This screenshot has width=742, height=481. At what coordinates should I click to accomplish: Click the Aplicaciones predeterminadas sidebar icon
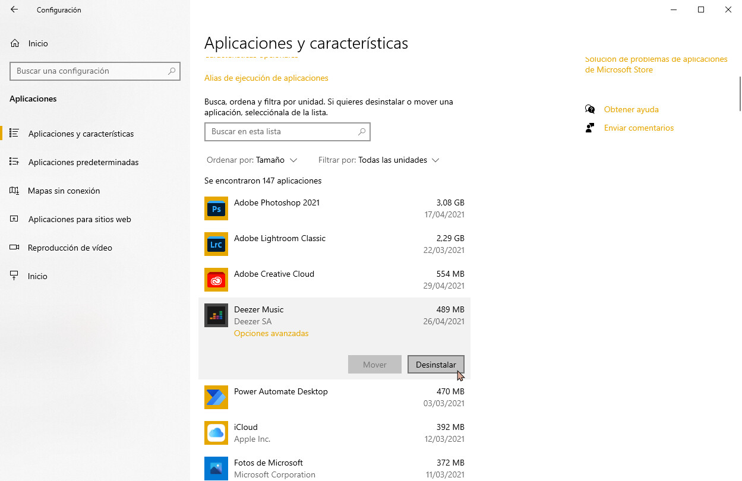coord(15,162)
